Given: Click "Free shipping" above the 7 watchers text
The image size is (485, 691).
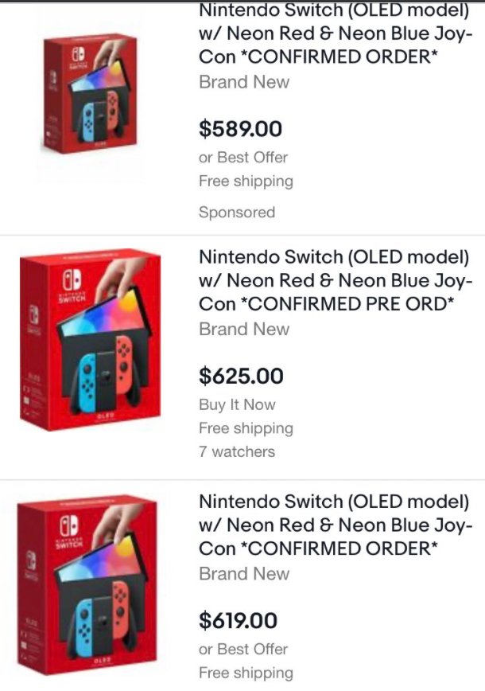Looking at the screenshot, I should click(246, 428).
